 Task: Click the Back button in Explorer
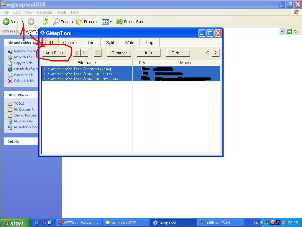(x=11, y=22)
